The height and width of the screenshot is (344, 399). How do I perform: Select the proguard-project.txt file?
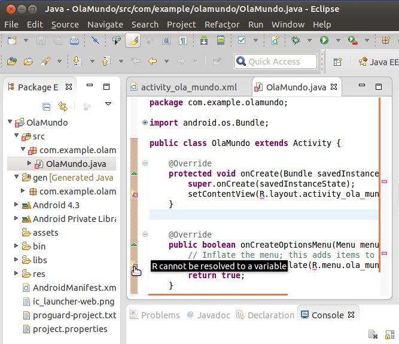click(x=69, y=315)
